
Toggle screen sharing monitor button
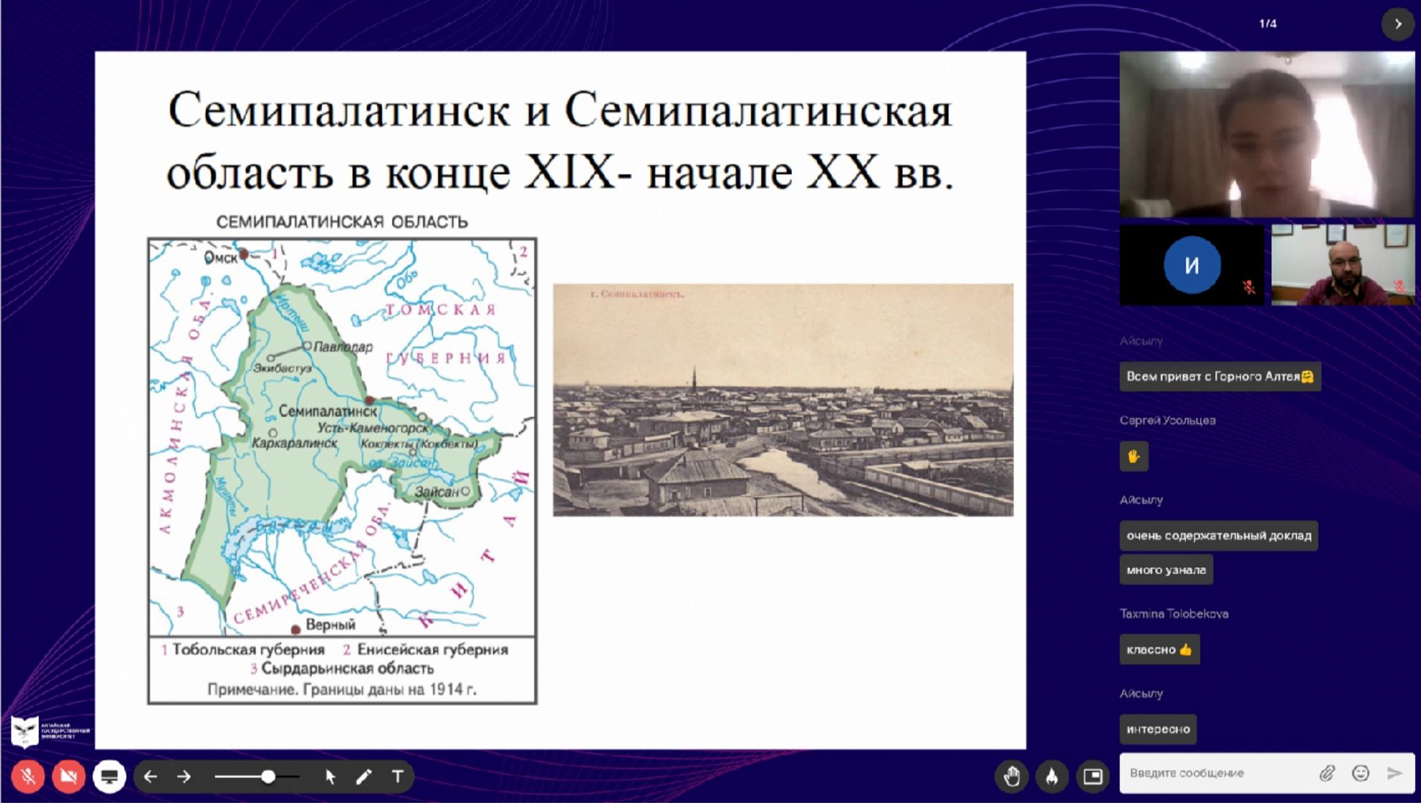tap(109, 777)
